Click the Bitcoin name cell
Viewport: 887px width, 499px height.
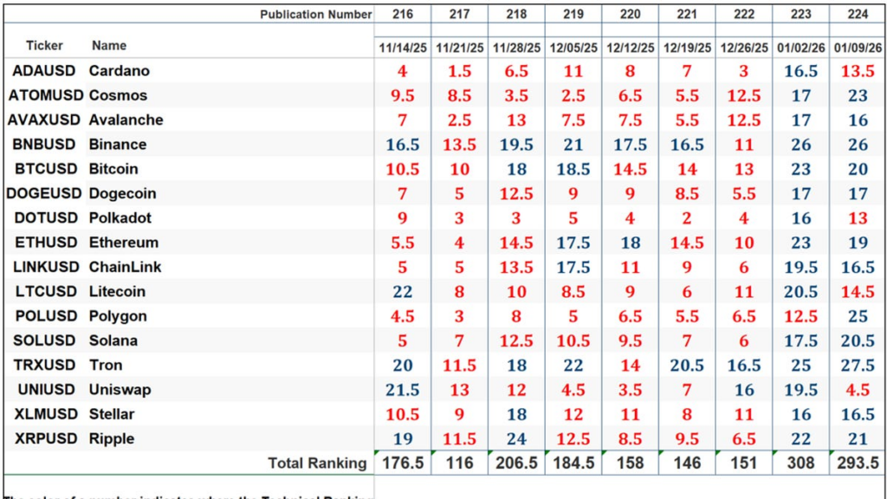[113, 169]
